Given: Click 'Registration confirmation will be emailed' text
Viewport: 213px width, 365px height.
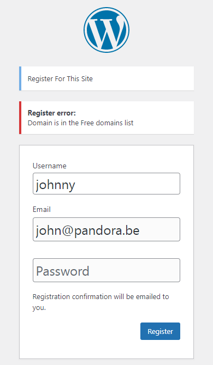Looking at the screenshot, I should pos(101,296).
